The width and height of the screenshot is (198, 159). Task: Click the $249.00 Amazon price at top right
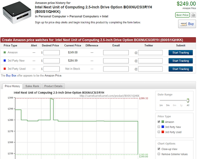click(x=186, y=4)
